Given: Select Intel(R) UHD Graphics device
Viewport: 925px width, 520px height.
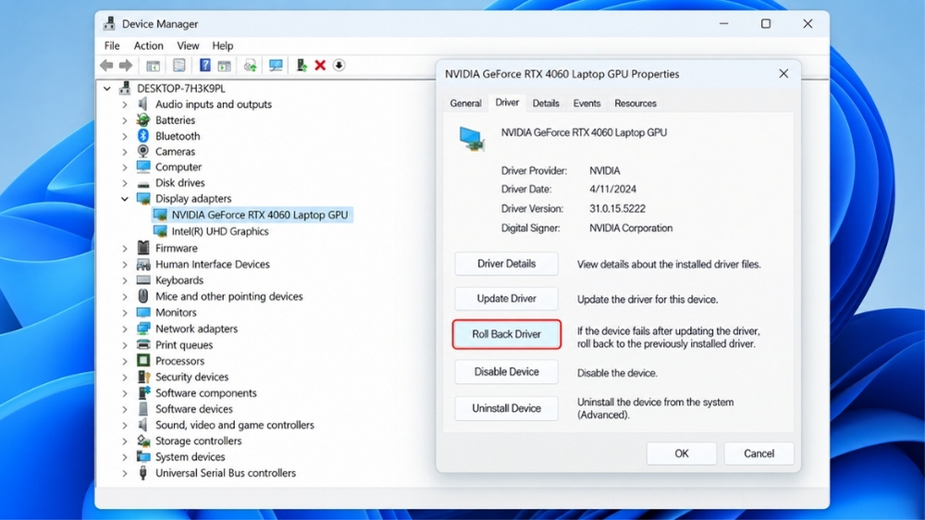Looking at the screenshot, I should click(220, 231).
